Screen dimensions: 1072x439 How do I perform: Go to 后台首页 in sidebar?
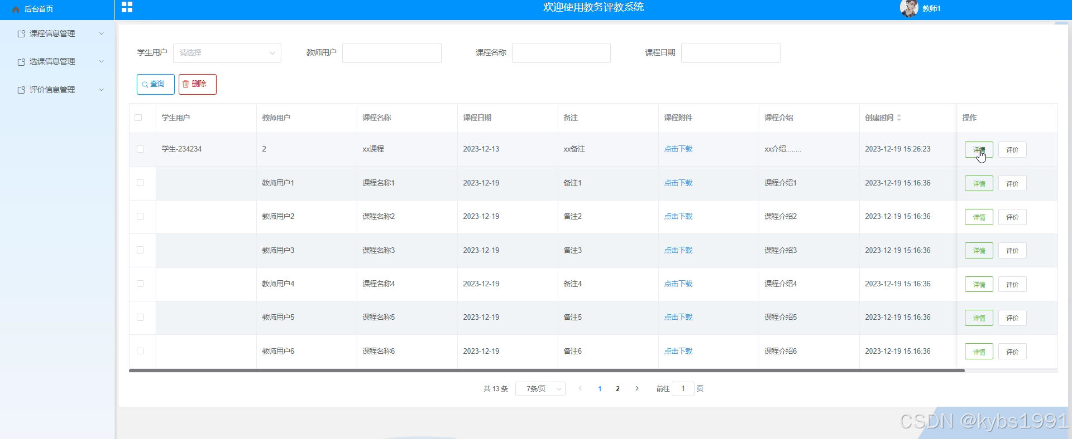point(39,9)
